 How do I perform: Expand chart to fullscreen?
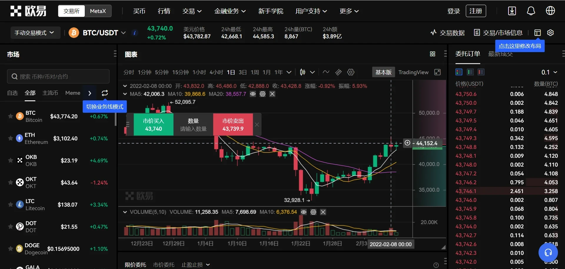click(x=438, y=72)
